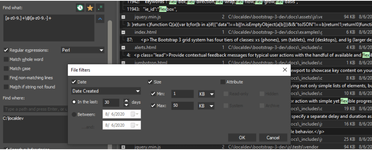Click the Max size input field
Image resolution: width=372 pixels, height=150 pixels.
(183, 106)
